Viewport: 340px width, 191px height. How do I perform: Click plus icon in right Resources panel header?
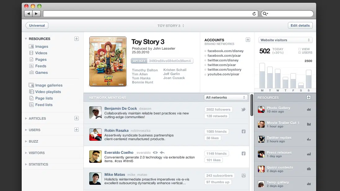[308, 97]
